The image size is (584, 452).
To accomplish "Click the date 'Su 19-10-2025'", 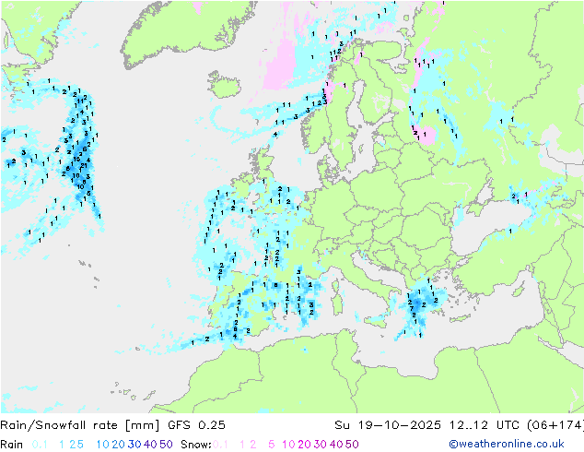I will click(388, 425).
